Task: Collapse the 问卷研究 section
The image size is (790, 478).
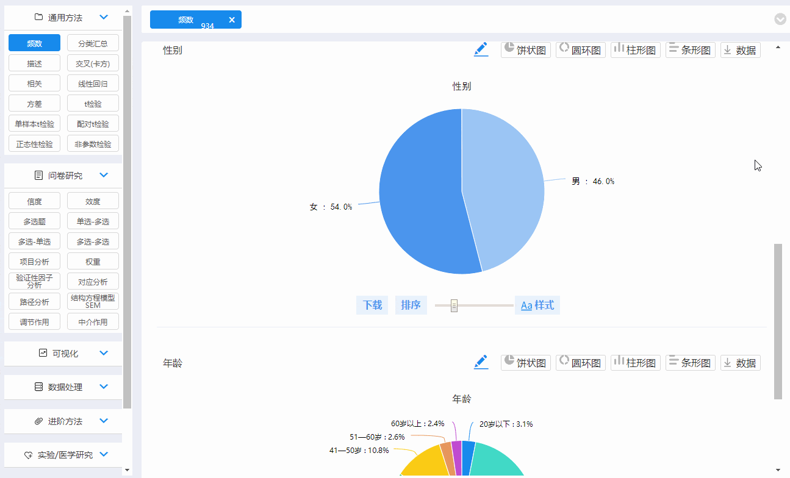Action: pyautogui.click(x=104, y=175)
